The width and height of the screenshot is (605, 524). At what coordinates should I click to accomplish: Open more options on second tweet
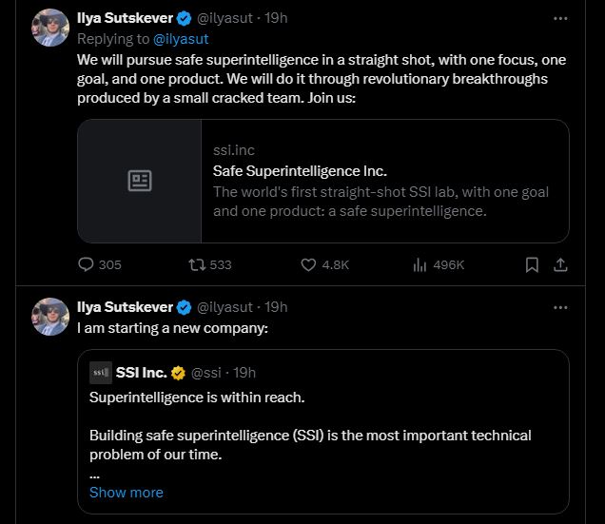[560, 307]
